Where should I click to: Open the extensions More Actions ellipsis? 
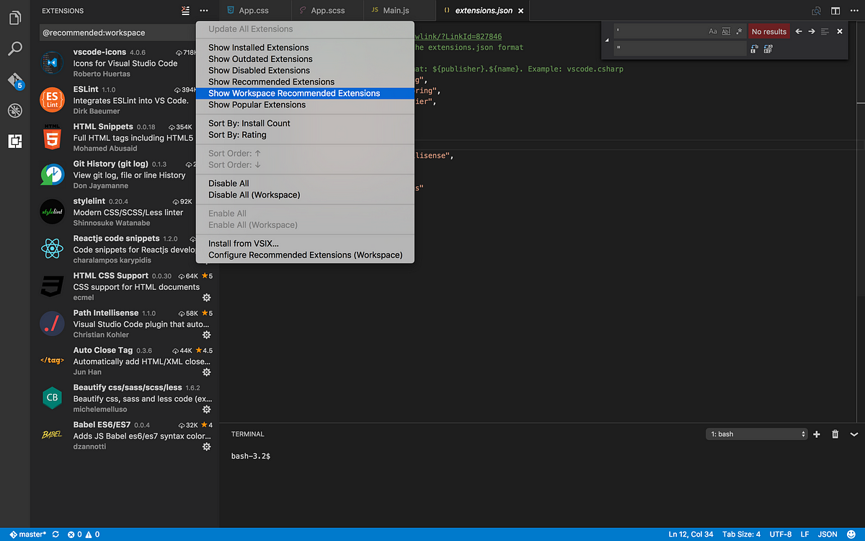point(204,11)
